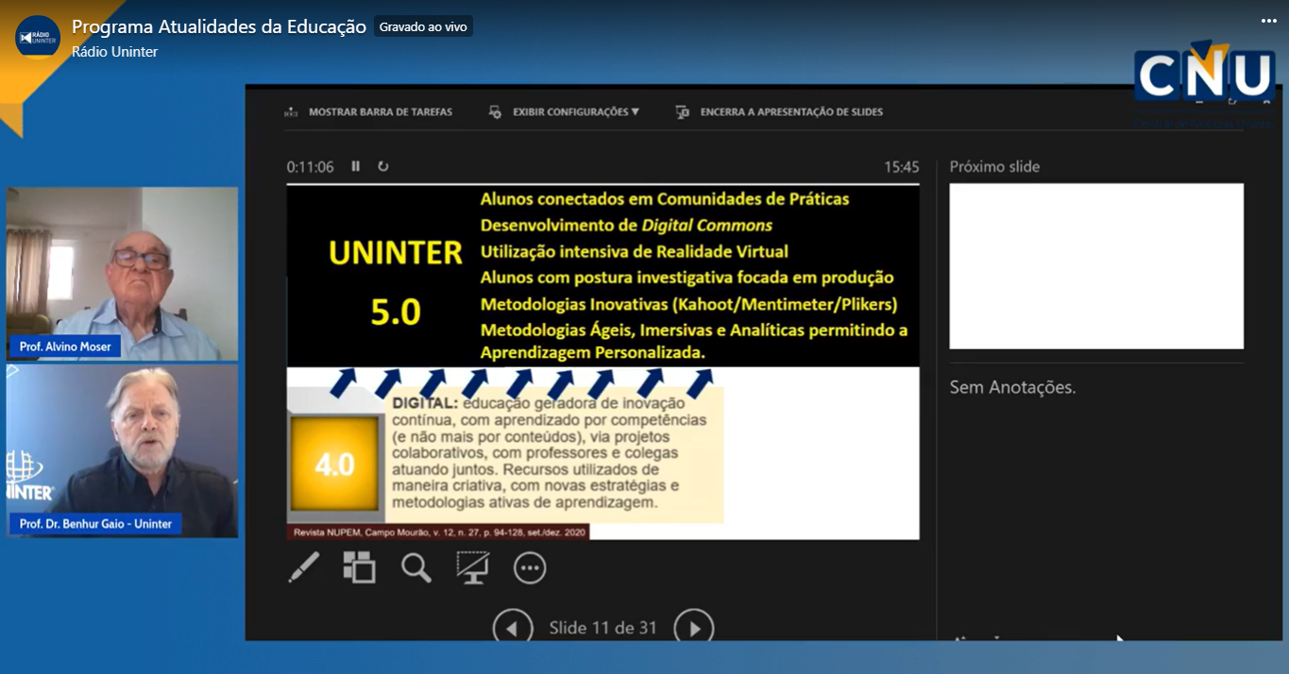Click the black out slideshow screen icon

pyautogui.click(x=472, y=567)
